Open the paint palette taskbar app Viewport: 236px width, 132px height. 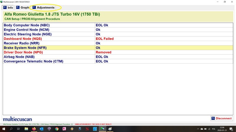coord(110,129)
